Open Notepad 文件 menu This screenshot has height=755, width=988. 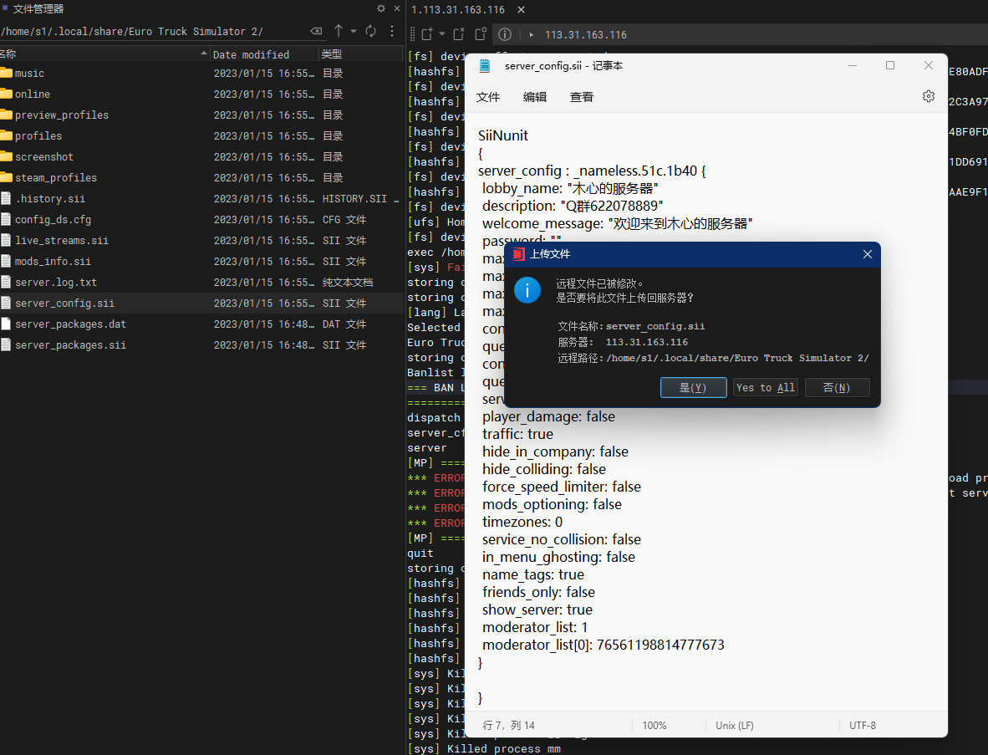pyautogui.click(x=487, y=96)
